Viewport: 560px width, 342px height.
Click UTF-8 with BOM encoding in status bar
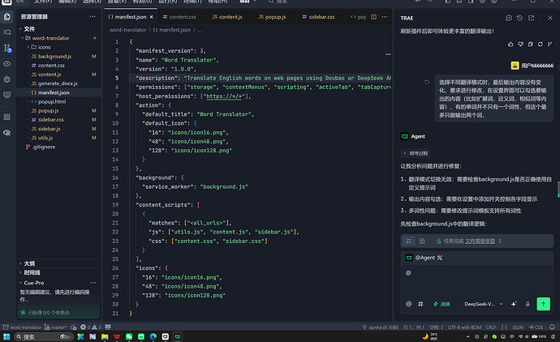tap(464, 327)
